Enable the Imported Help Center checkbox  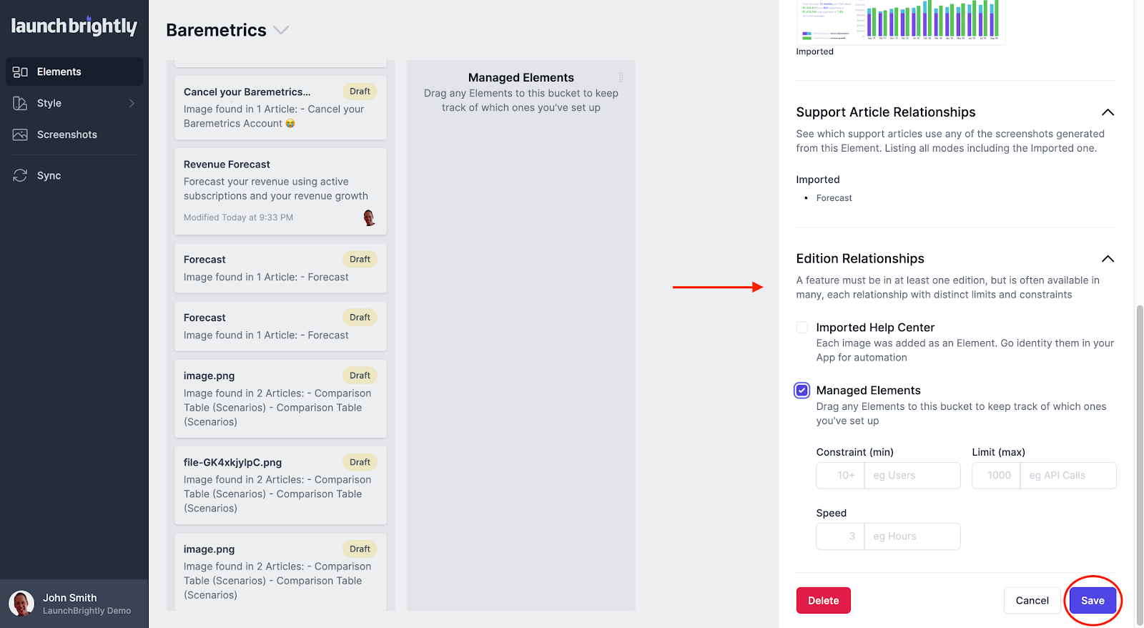pyautogui.click(x=802, y=328)
